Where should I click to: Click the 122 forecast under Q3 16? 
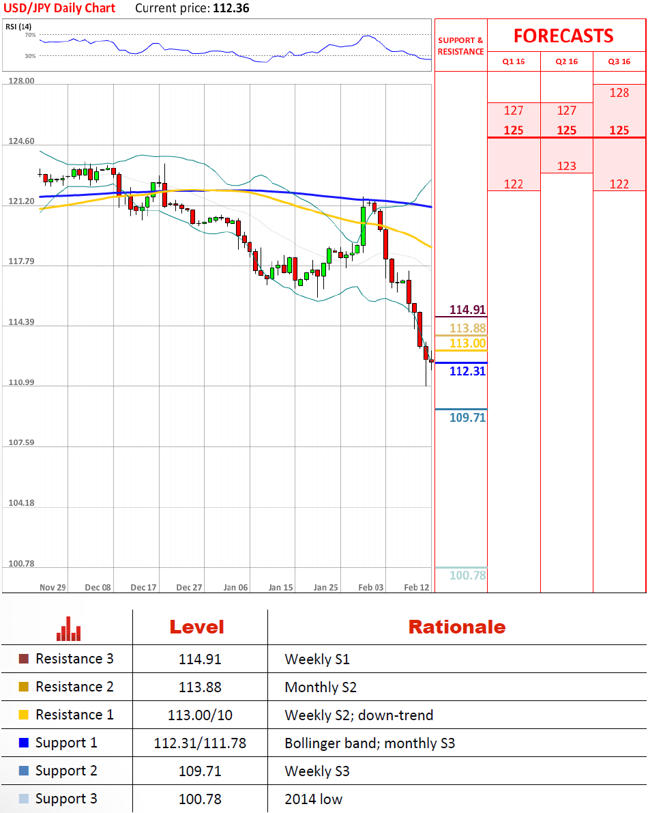[x=619, y=184]
